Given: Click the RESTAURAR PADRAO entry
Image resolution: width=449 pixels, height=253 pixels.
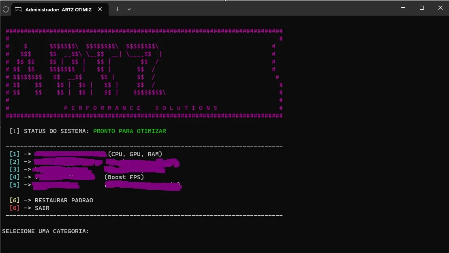Looking at the screenshot, I should pos(64,200).
